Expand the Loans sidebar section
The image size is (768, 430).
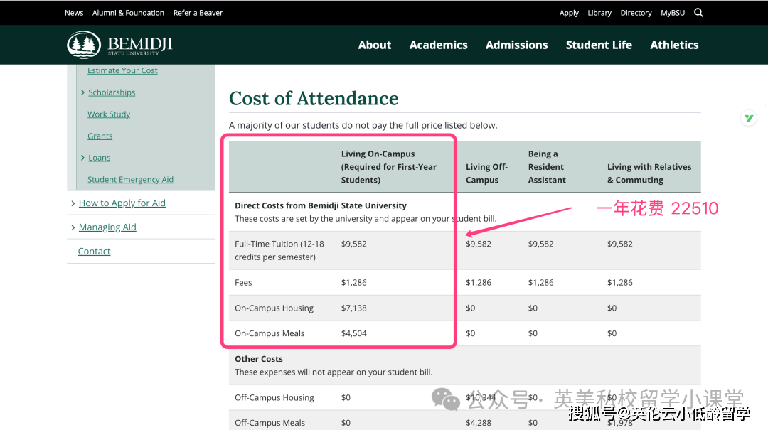(x=83, y=158)
